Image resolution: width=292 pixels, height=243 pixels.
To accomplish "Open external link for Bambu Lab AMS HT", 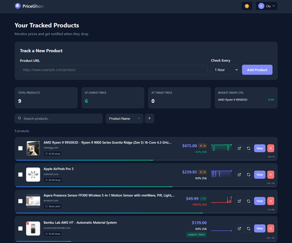I will coord(239,228).
